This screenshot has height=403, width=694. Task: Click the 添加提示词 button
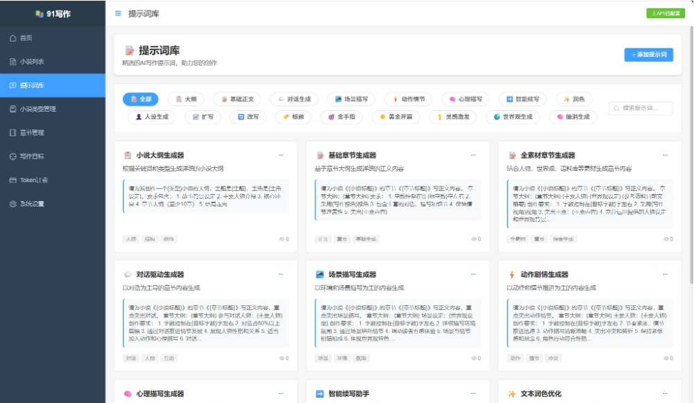[648, 55]
